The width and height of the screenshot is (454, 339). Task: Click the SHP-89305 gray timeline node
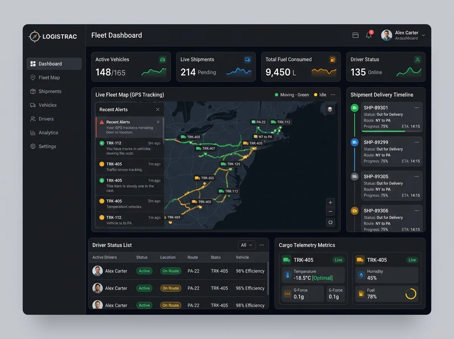click(x=354, y=176)
